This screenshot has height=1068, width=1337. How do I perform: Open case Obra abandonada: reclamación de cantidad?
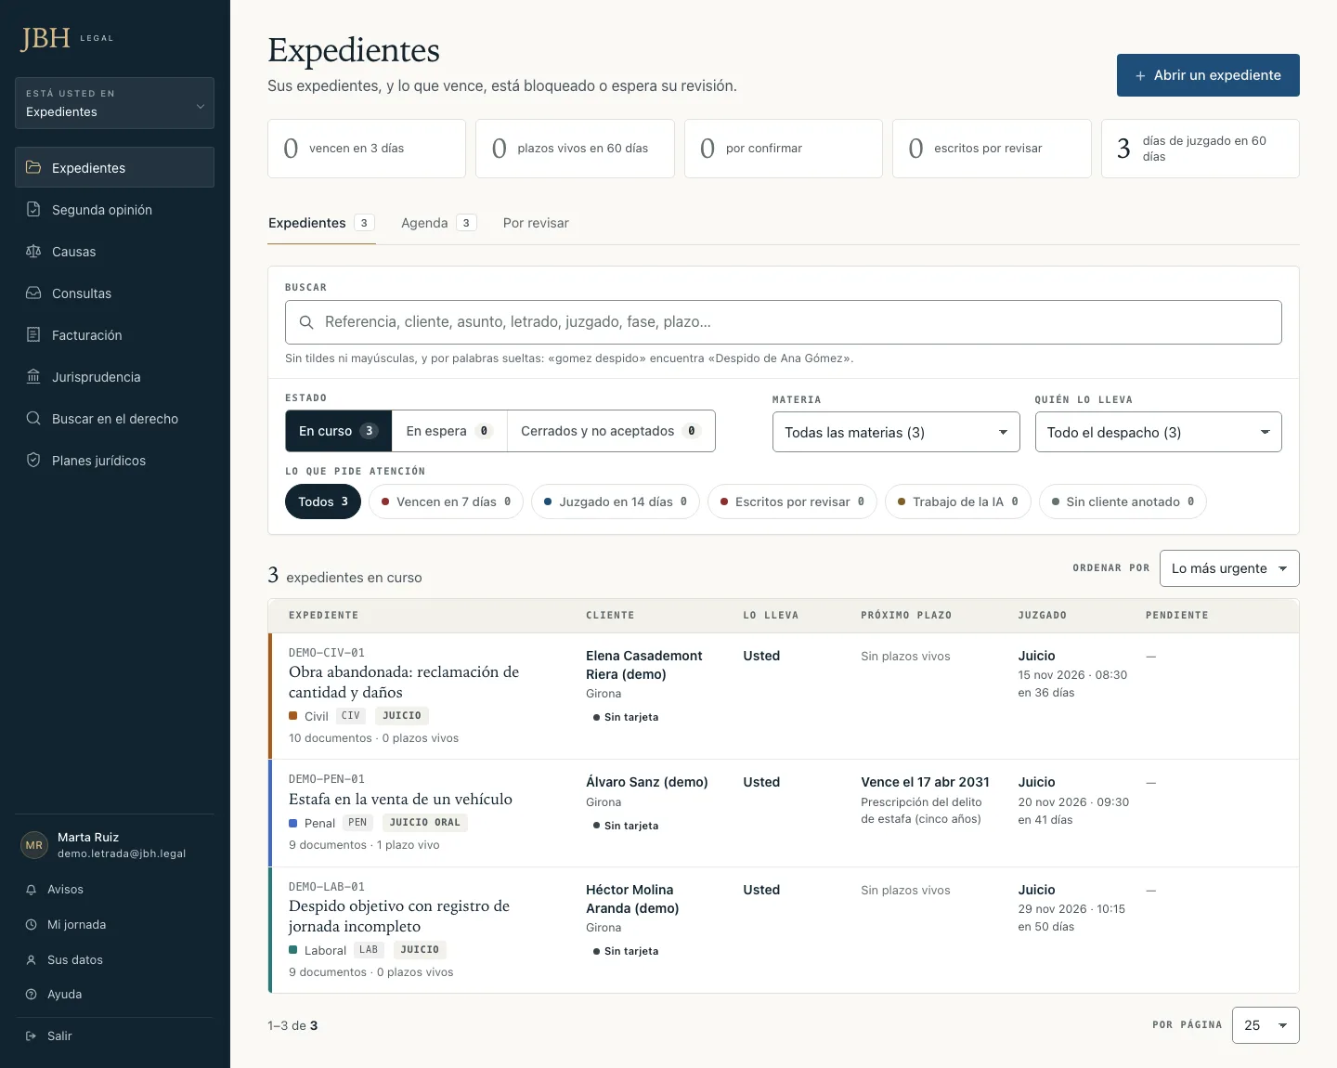point(404,682)
